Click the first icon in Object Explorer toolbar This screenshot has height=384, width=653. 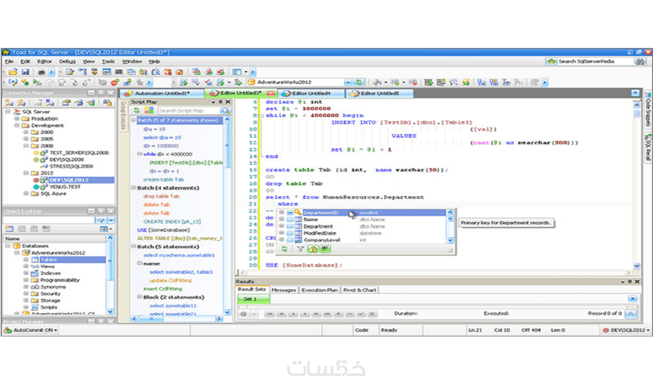(x=9, y=229)
